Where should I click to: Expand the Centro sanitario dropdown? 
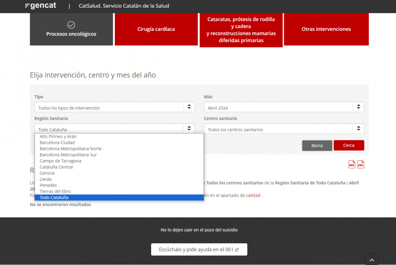click(284, 129)
